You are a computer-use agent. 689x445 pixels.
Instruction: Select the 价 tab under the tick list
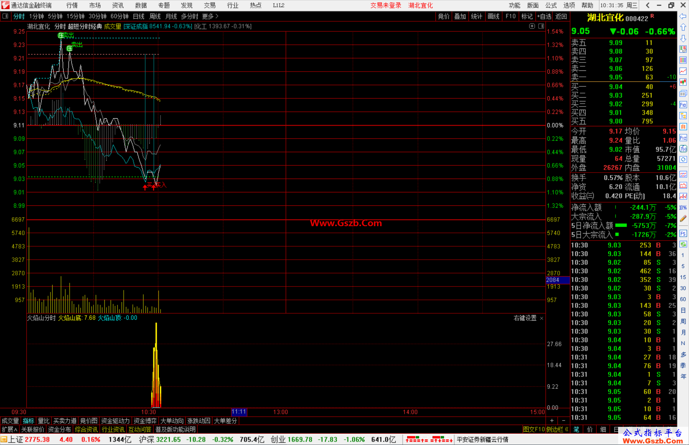point(590,429)
